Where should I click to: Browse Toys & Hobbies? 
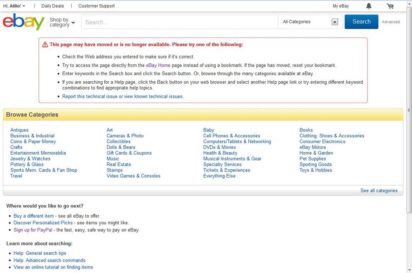[316, 170]
